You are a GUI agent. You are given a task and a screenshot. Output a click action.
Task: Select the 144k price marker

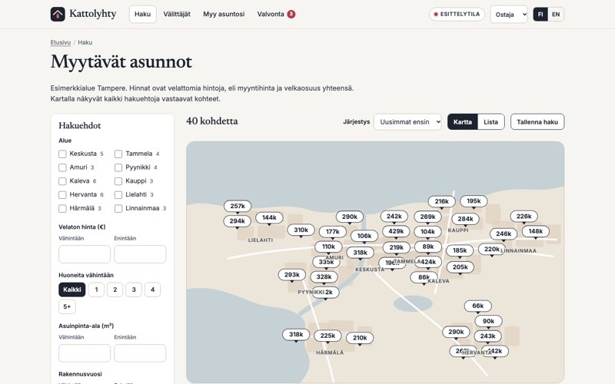(x=269, y=217)
